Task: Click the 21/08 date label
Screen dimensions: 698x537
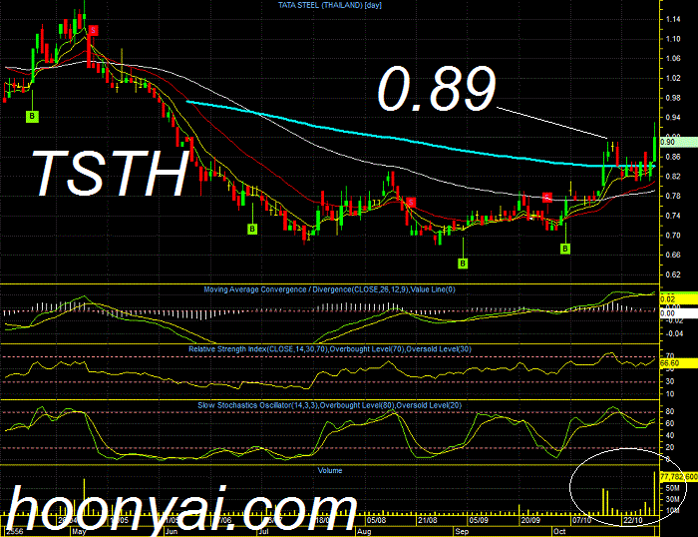Action: pos(428,520)
